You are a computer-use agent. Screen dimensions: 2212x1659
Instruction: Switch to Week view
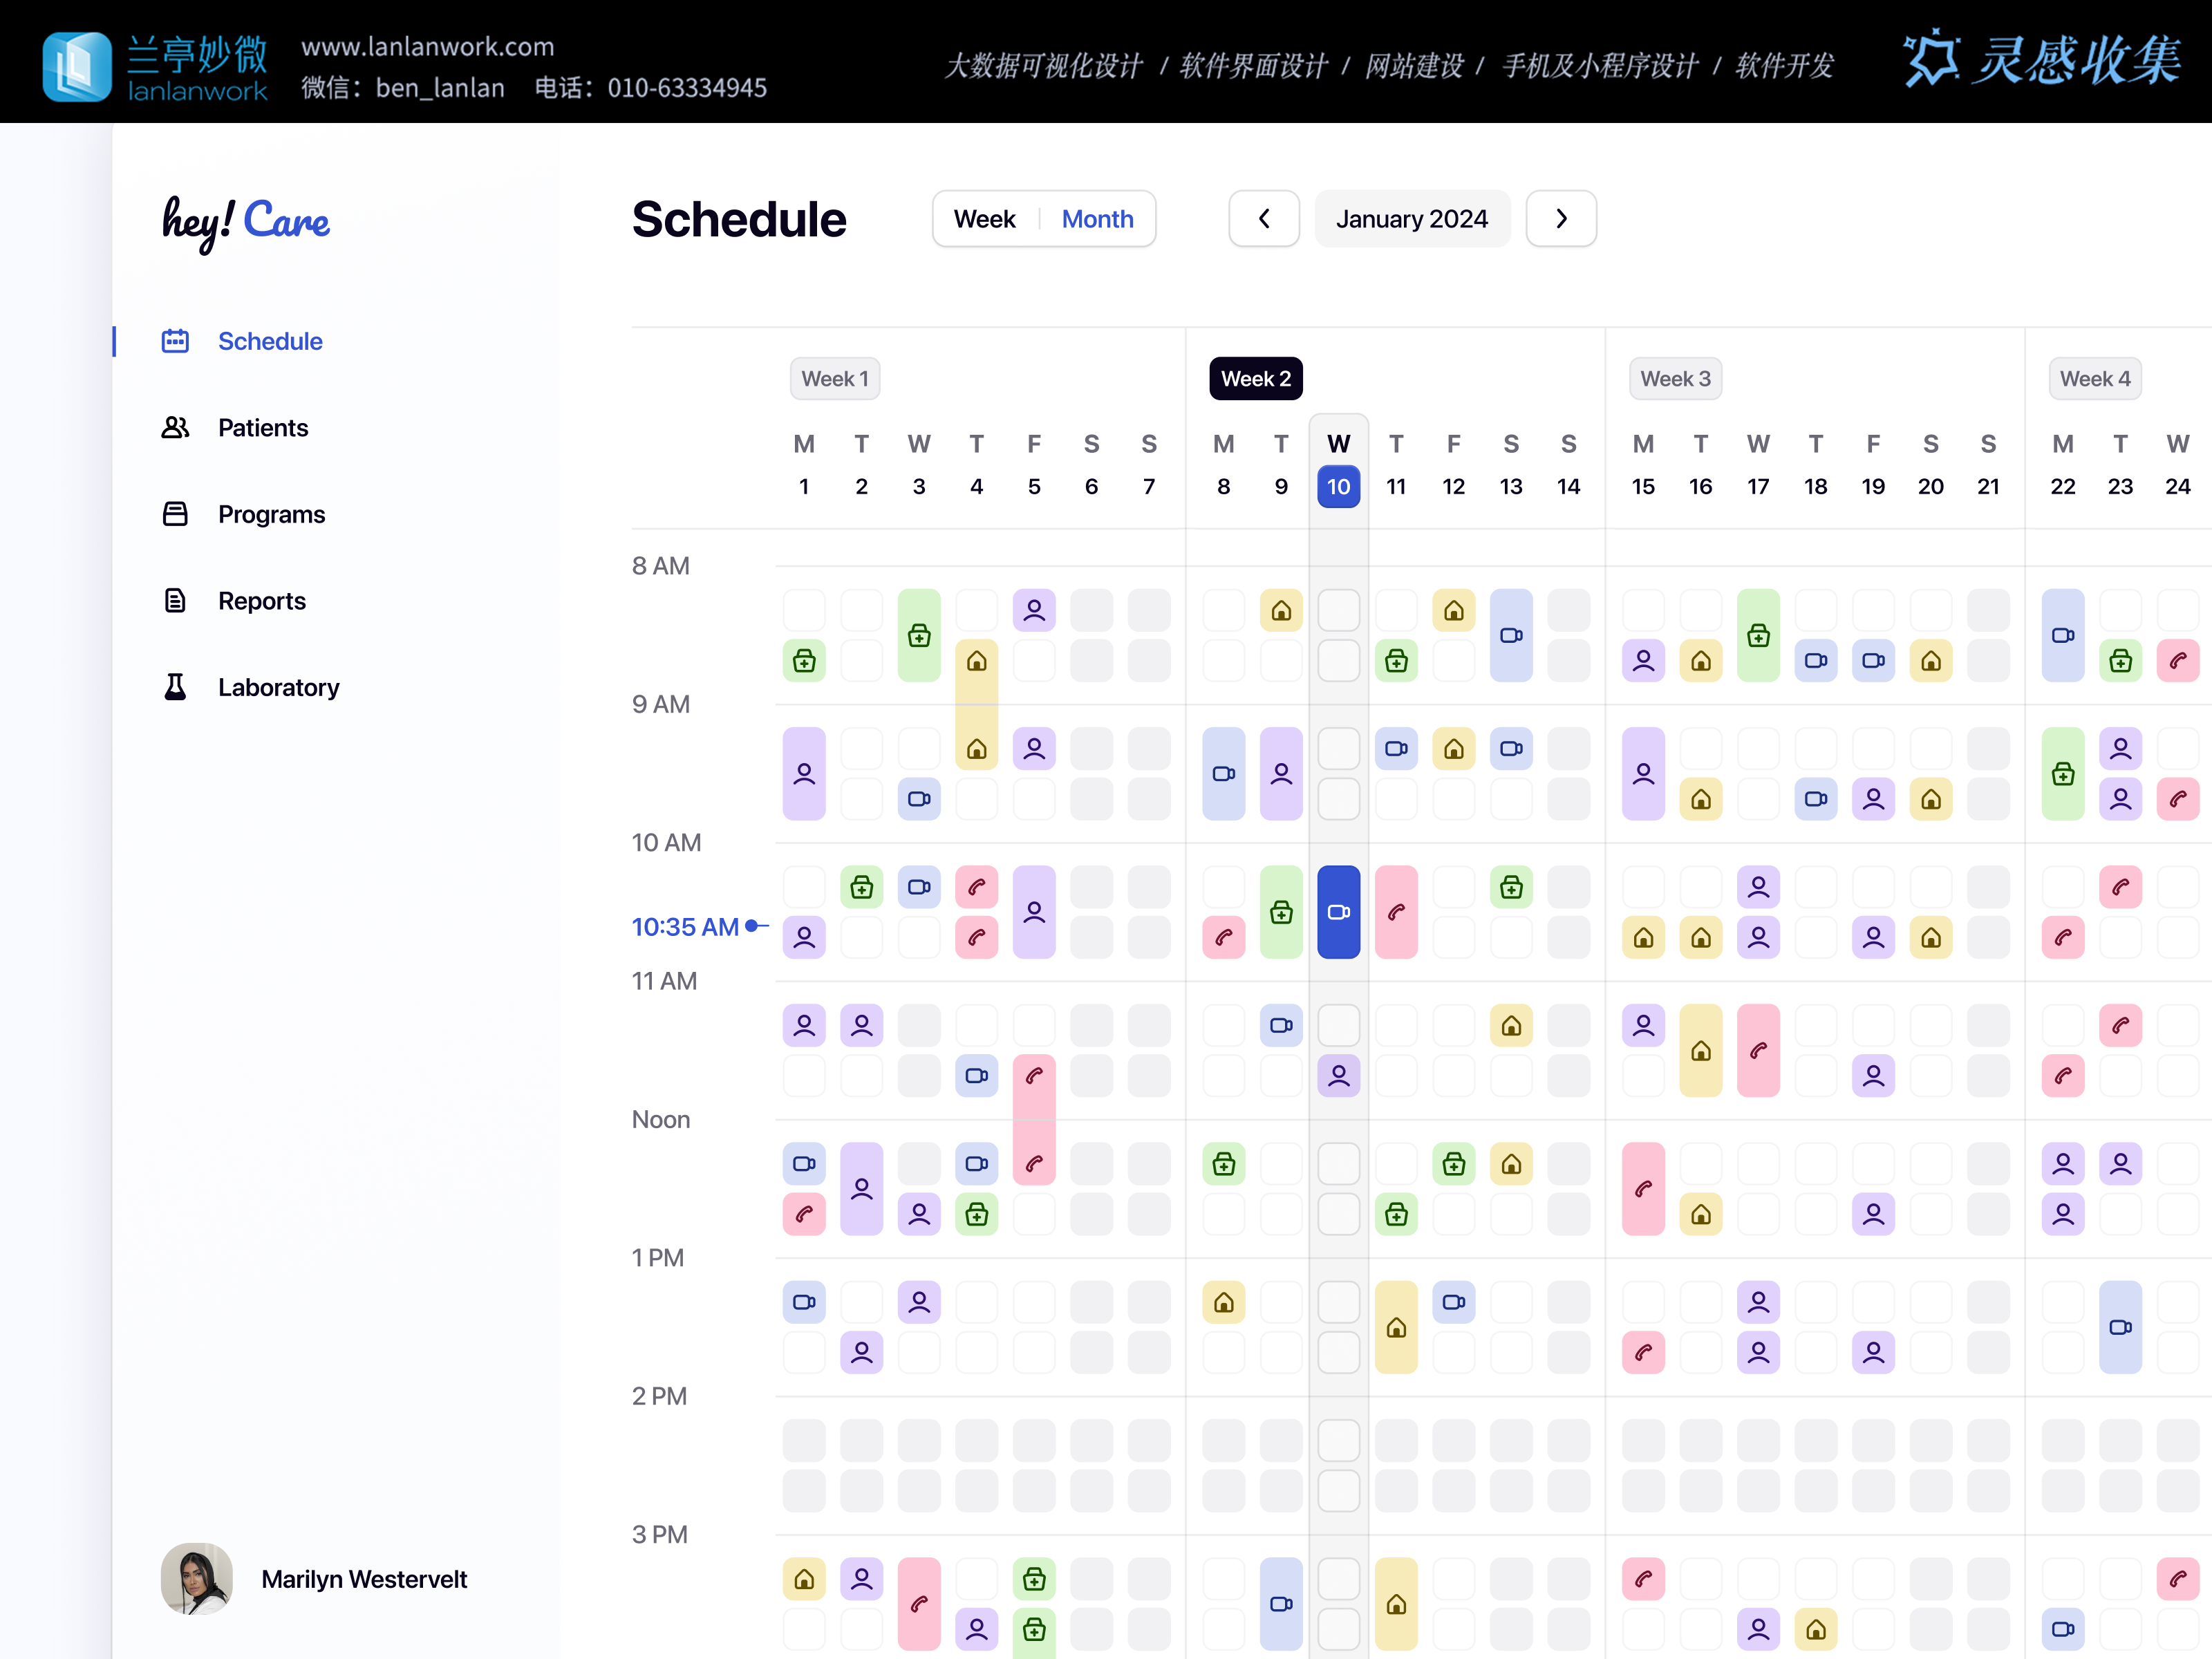(984, 219)
